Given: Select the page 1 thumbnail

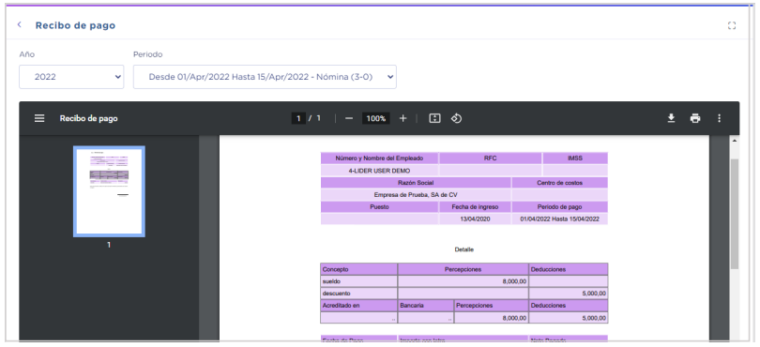Looking at the screenshot, I should (x=109, y=191).
